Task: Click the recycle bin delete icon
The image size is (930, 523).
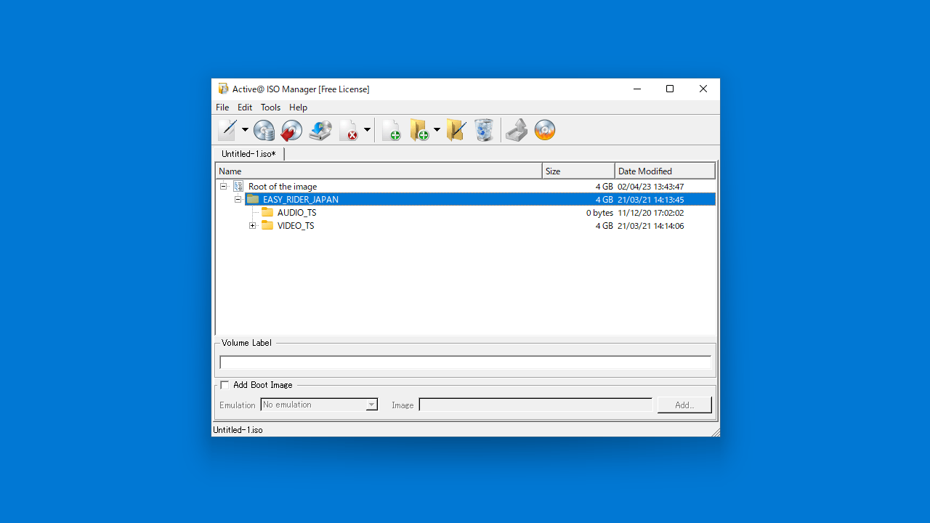Action: (x=484, y=130)
